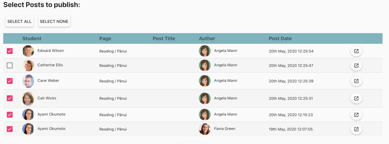The height and width of the screenshot is (144, 389).
Task: Click Edward Wilson's student avatar
Action: (28, 51)
